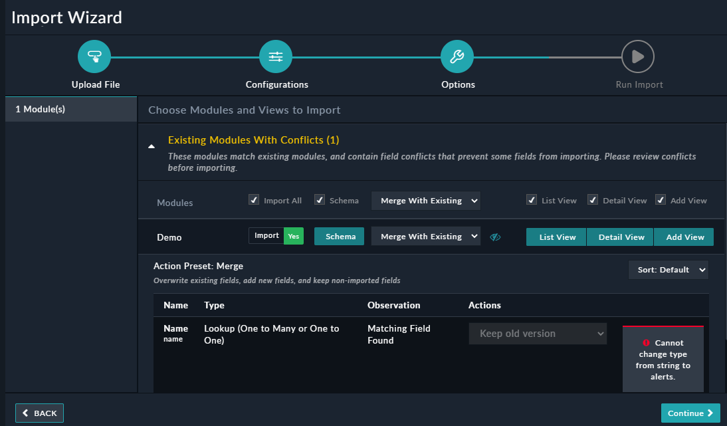The image size is (727, 426).
Task: Open the Sort: Default dropdown
Action: (669, 269)
